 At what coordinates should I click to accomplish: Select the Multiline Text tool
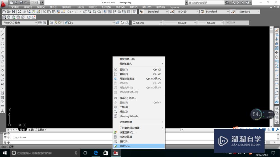click(3, 111)
